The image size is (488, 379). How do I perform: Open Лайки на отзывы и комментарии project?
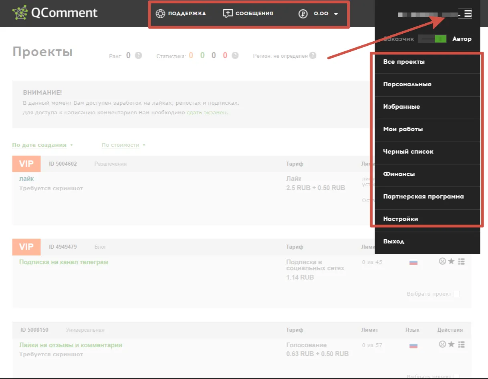[71, 345]
